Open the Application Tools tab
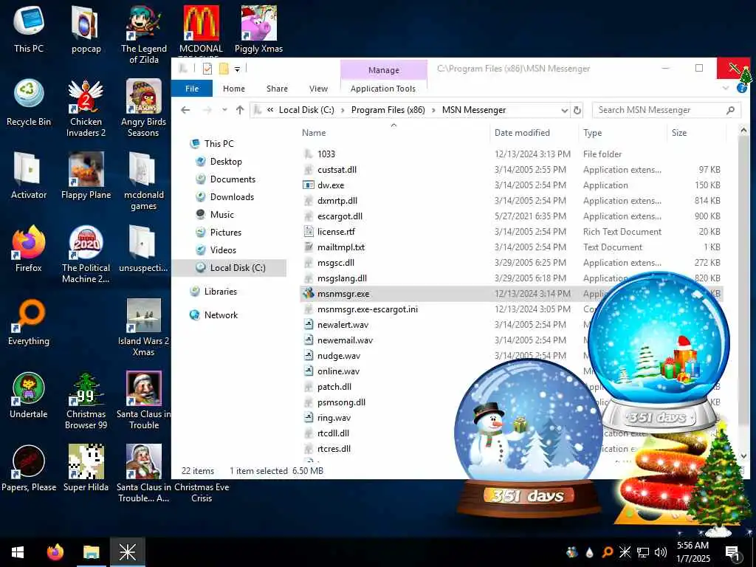 [x=383, y=89]
